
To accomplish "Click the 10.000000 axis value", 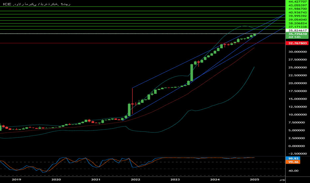I will [298, 114].
